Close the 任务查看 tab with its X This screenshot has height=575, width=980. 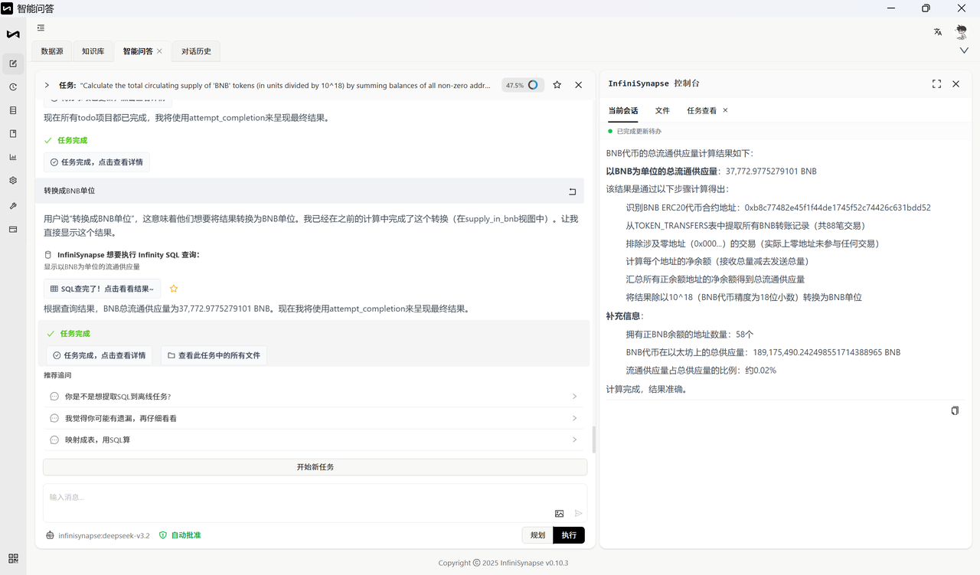pos(725,110)
